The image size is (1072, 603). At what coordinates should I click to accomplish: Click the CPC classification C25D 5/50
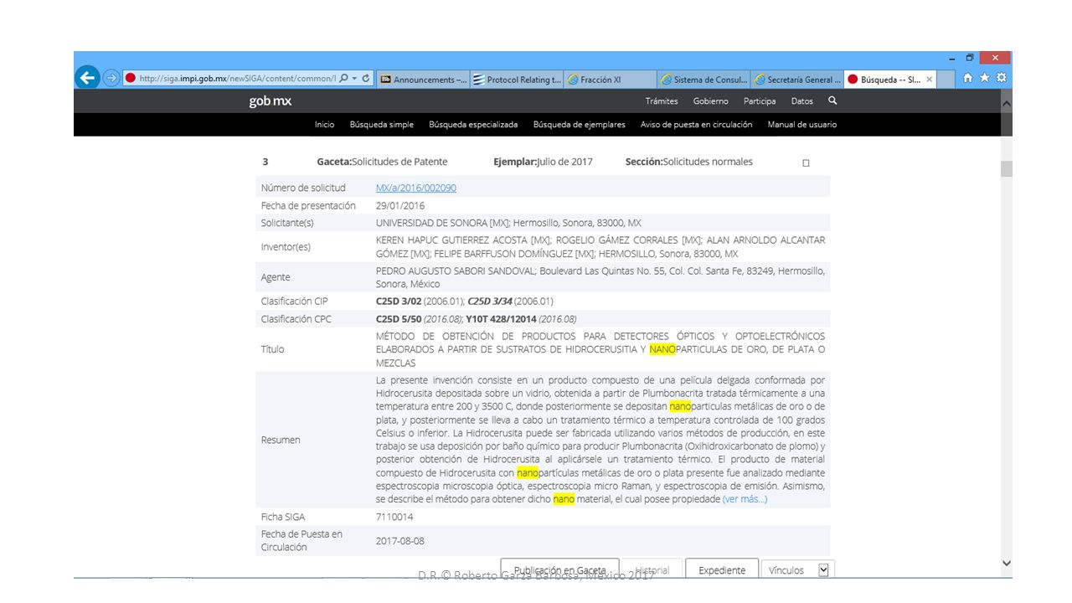click(398, 318)
